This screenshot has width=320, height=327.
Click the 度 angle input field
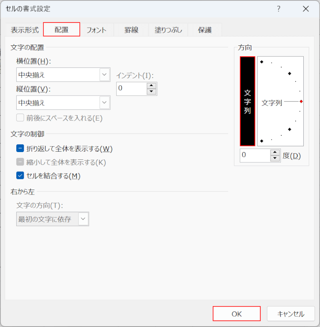pos(255,155)
